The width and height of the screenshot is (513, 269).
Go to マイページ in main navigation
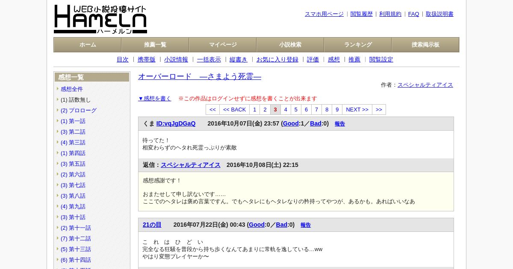[x=223, y=45]
